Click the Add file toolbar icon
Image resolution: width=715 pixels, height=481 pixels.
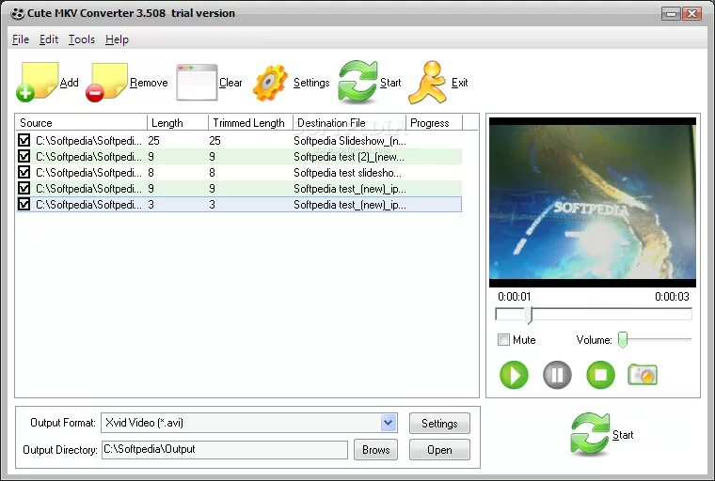[x=38, y=82]
